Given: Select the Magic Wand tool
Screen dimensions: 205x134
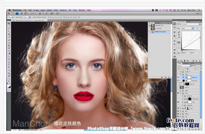Looking at the screenshot, I should coord(9,32).
